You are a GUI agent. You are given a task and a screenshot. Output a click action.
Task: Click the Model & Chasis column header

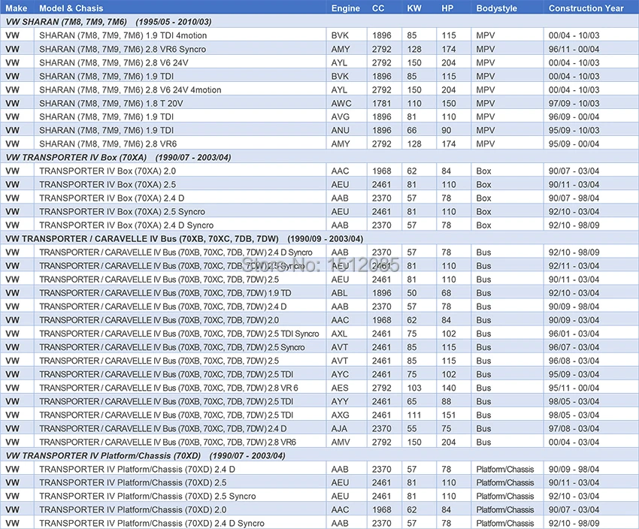(71, 8)
